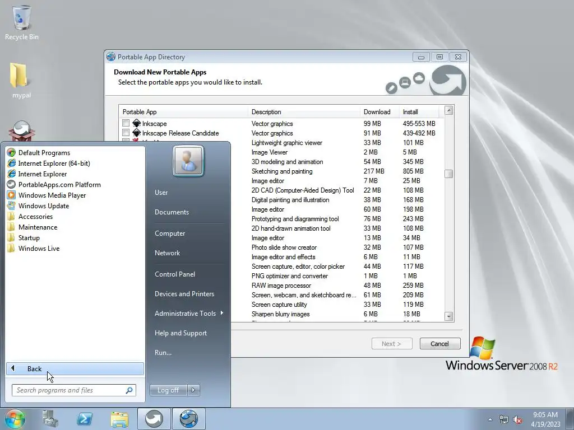Click the Windows Start orb
Image resolution: width=574 pixels, height=430 pixels.
click(15, 419)
